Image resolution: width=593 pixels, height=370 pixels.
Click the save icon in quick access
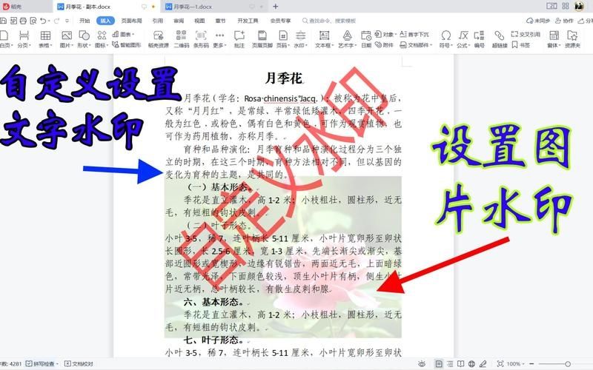point(4,21)
